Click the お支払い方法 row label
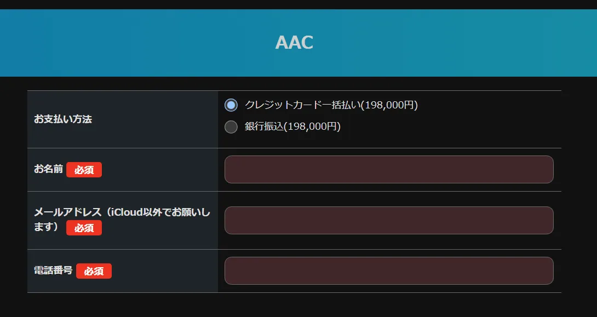This screenshot has width=597, height=317. tap(63, 119)
